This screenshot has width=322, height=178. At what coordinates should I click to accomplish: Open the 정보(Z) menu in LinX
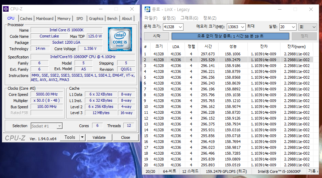210,18
